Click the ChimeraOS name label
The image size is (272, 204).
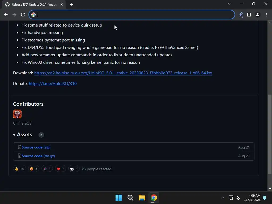(22, 123)
